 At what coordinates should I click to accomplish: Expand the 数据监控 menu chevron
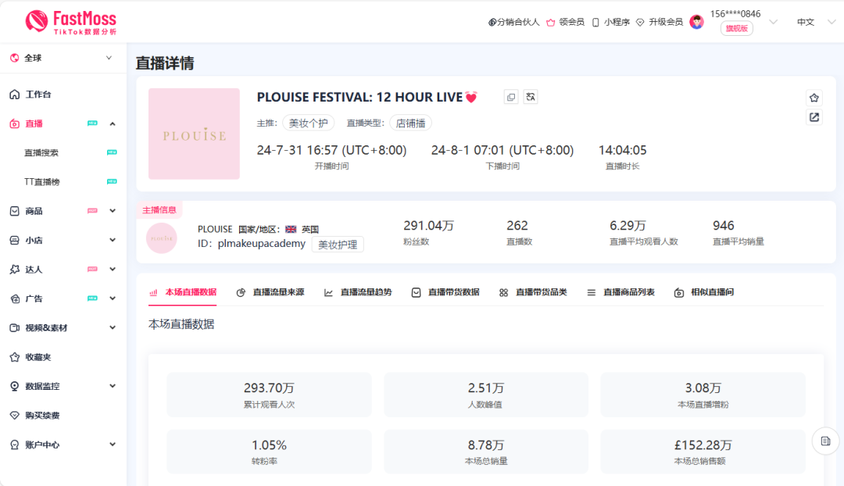point(113,386)
